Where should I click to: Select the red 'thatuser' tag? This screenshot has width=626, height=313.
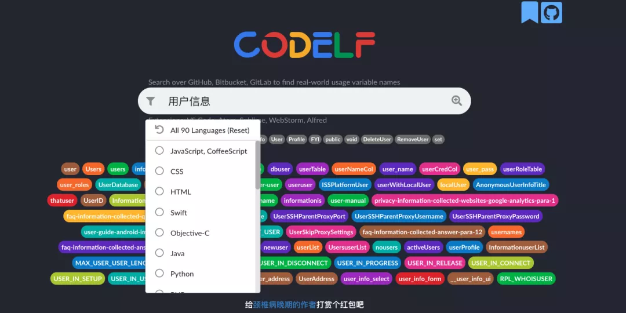(x=62, y=201)
